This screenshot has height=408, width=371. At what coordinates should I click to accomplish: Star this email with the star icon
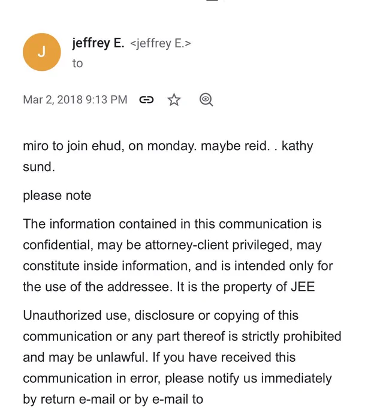(174, 100)
